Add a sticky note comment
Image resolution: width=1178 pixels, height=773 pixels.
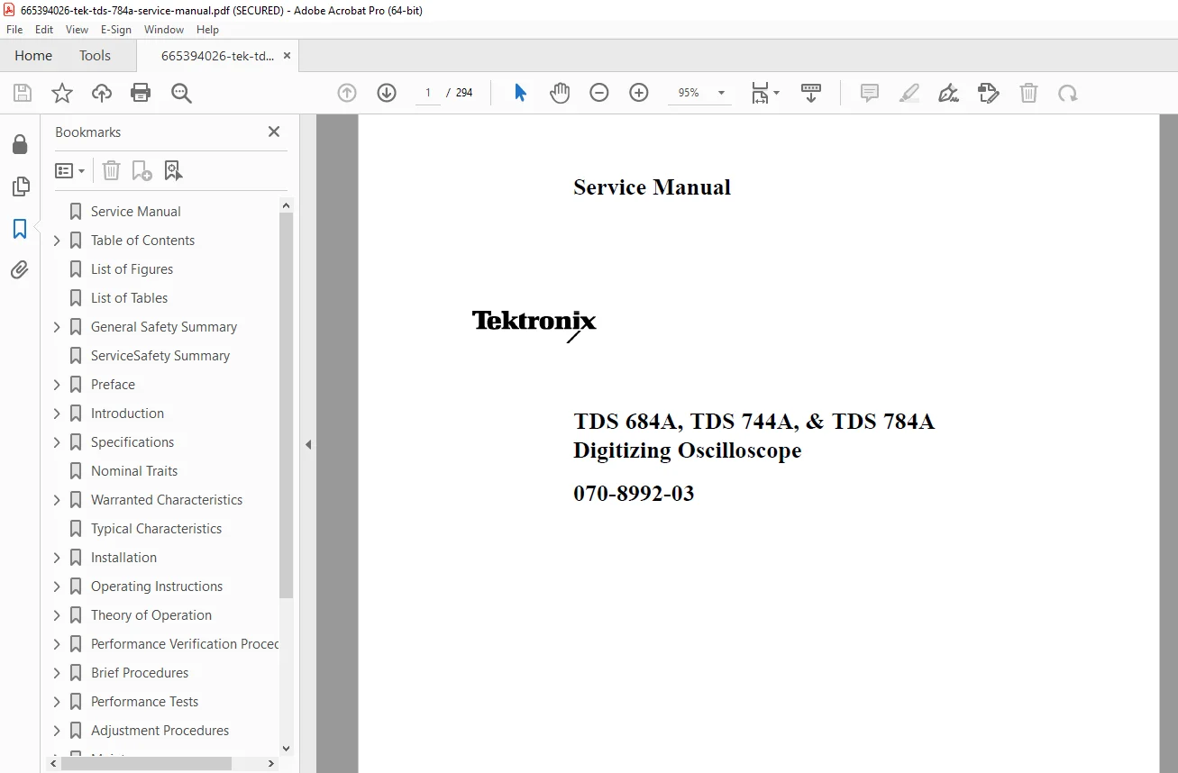870,93
